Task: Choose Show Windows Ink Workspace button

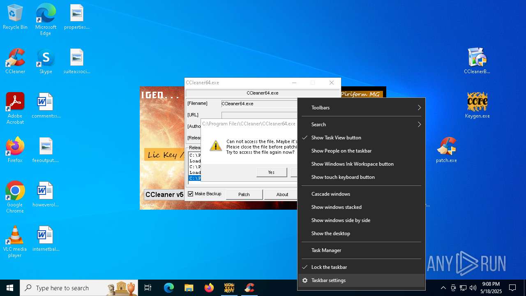Action: [362, 164]
